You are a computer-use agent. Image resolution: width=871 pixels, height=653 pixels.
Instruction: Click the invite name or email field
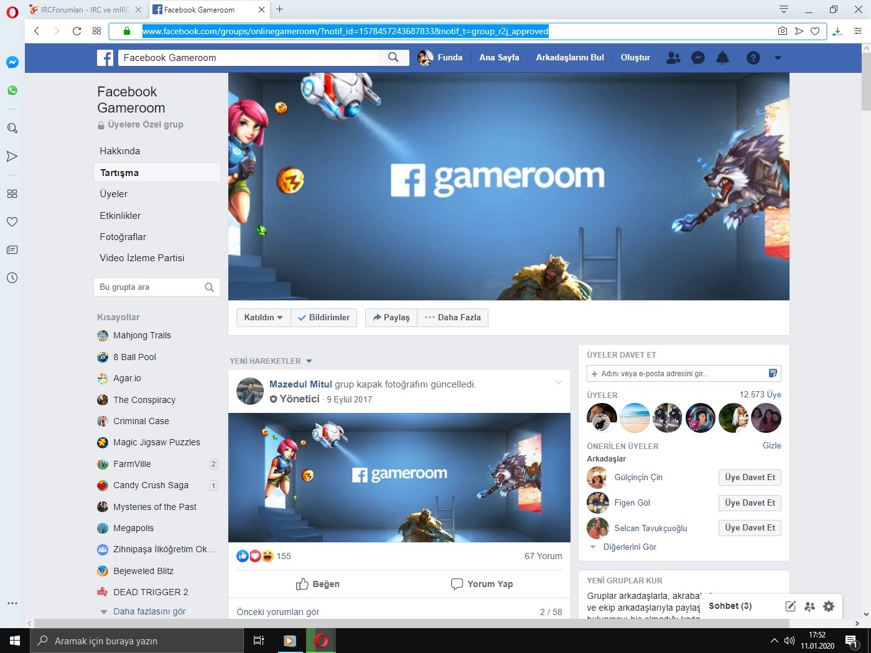pos(684,374)
